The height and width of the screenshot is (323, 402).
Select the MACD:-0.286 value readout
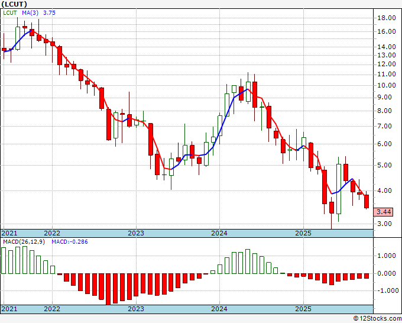coord(70,242)
